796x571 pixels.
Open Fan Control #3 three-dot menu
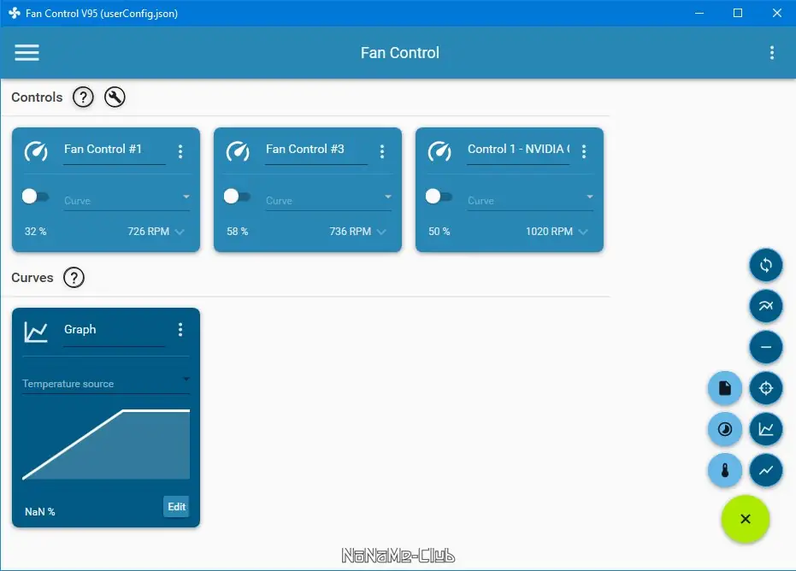382,151
